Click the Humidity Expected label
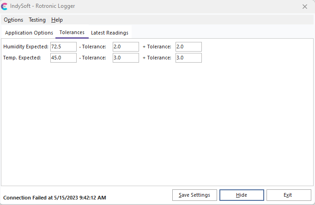The width and height of the screenshot is (315, 205). [26, 47]
